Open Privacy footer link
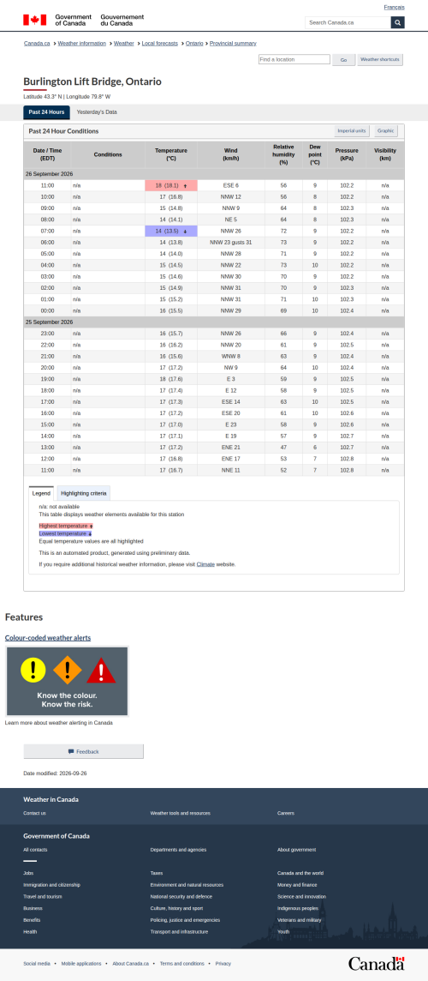This screenshot has width=428, height=981. 223,964
